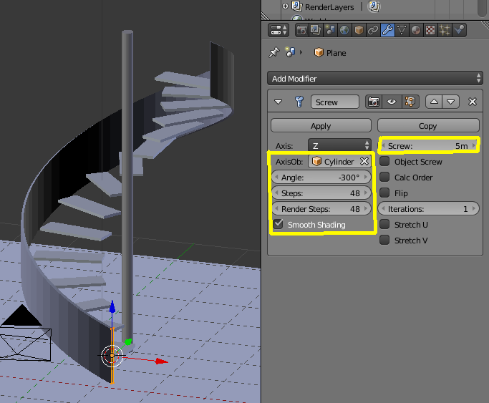Open the editor type selector menu
The height and width of the screenshot is (403, 489).
(279, 30)
